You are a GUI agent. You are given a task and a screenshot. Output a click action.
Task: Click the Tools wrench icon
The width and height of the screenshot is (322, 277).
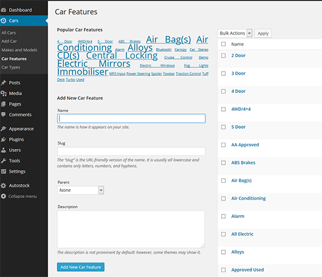click(4, 161)
